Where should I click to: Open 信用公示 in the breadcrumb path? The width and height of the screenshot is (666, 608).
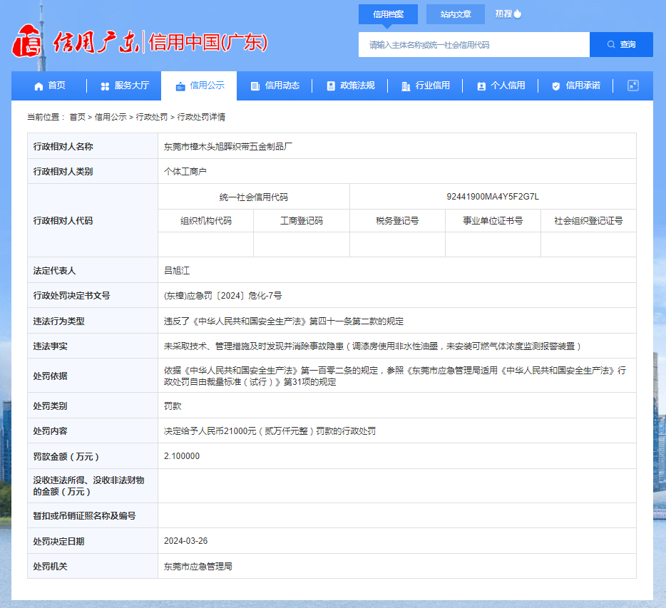111,117
